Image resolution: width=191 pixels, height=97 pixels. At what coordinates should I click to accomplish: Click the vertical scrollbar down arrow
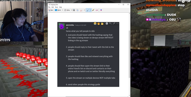[x=129, y=95]
